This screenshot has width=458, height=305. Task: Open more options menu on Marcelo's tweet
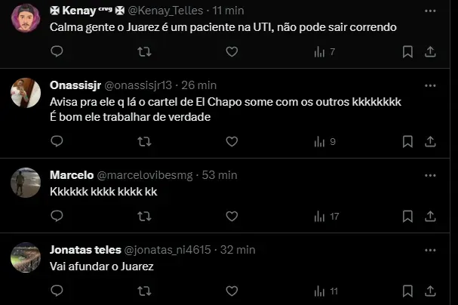pos(430,175)
